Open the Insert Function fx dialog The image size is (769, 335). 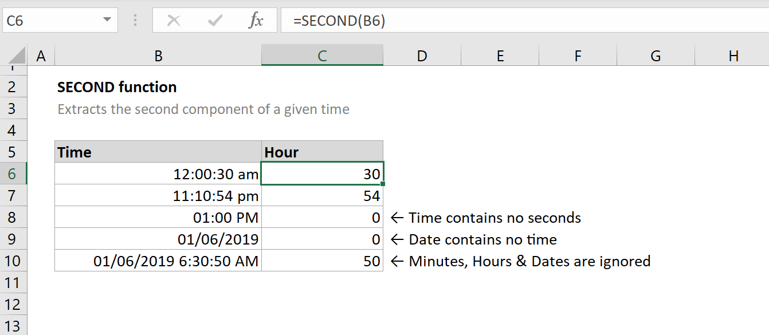(x=256, y=21)
